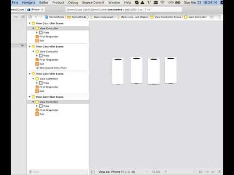
Task: Expand the View in the third scene
Action: click(x=37, y=83)
